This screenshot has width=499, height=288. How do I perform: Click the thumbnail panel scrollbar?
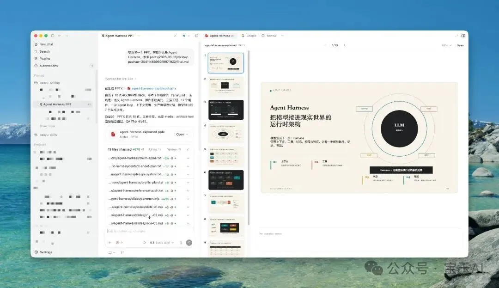(248, 137)
